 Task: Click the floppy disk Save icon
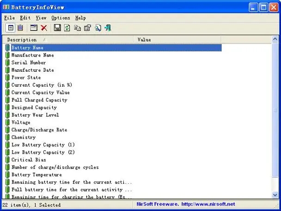(x=57, y=28)
